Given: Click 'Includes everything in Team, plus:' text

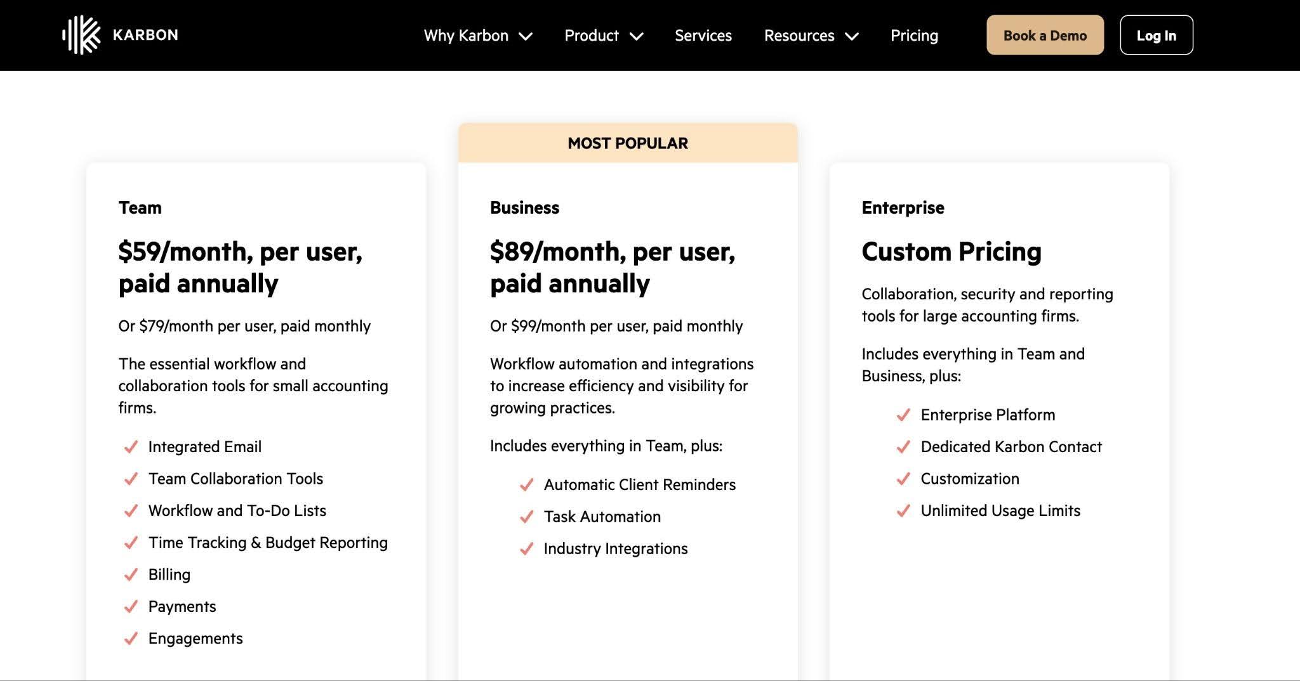Looking at the screenshot, I should click(606, 446).
